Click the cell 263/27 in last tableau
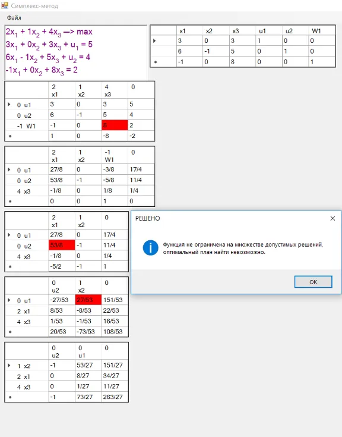The width and height of the screenshot is (342, 437). 115,397
